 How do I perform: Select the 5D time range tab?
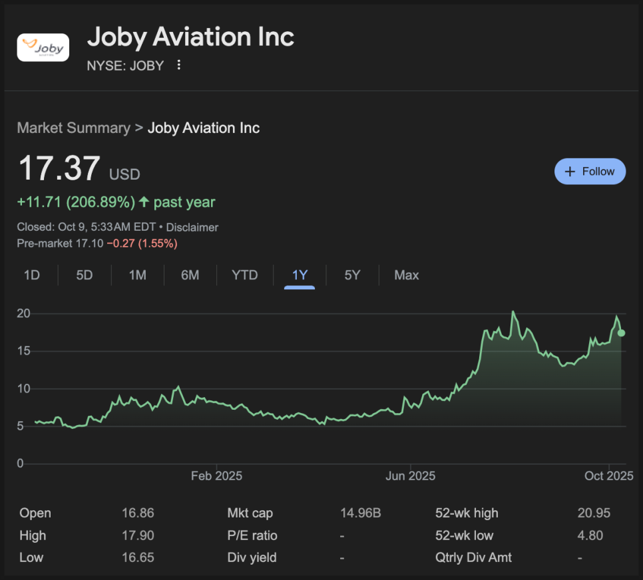(85, 275)
